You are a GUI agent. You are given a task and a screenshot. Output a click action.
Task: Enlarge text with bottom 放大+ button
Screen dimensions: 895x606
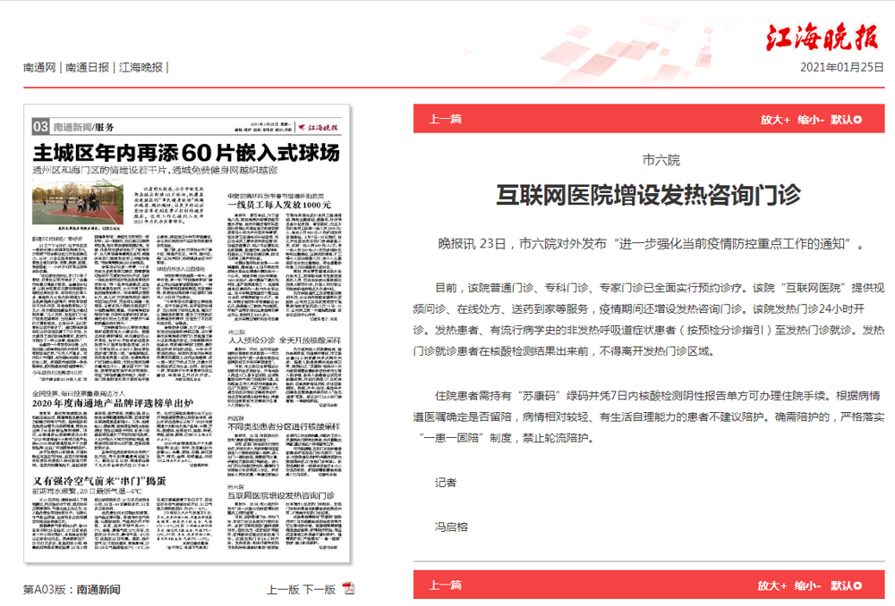(772, 585)
